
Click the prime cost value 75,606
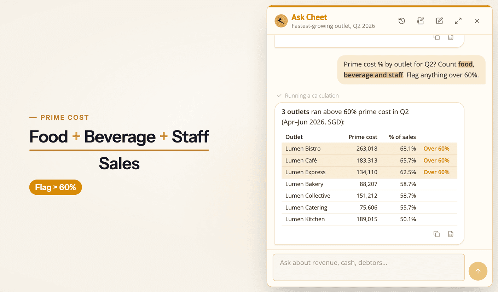[369, 208]
